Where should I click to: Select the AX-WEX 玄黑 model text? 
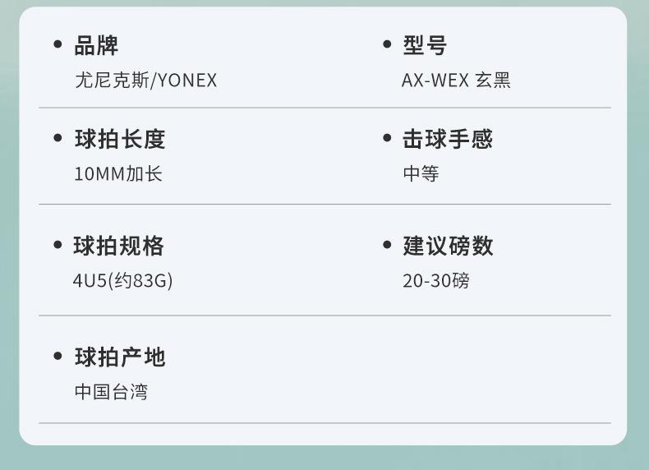[x=456, y=81]
